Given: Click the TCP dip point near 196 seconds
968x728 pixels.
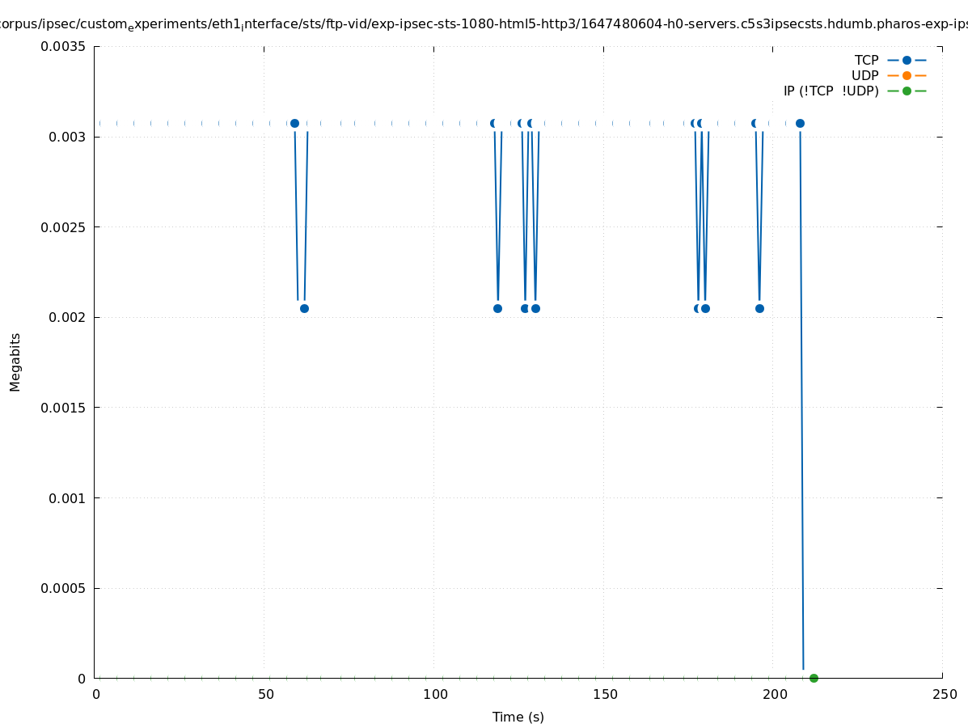Looking at the screenshot, I should pos(759,308).
